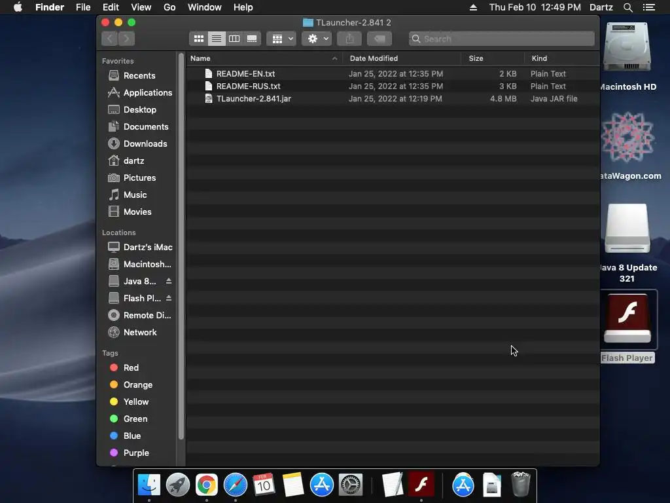670x503 pixels.
Task: Click the sidebar vertical scrollbar
Action: (181, 246)
